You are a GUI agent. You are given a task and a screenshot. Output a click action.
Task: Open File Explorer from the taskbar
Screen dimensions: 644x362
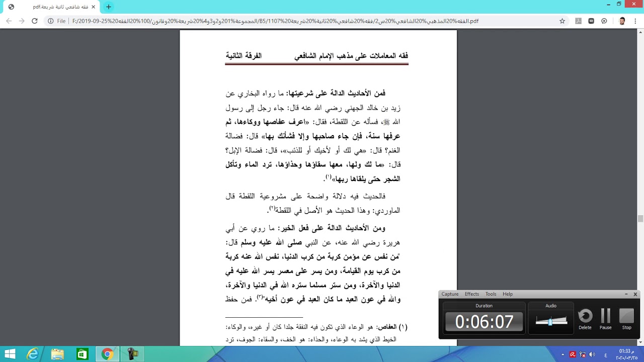[57, 354]
